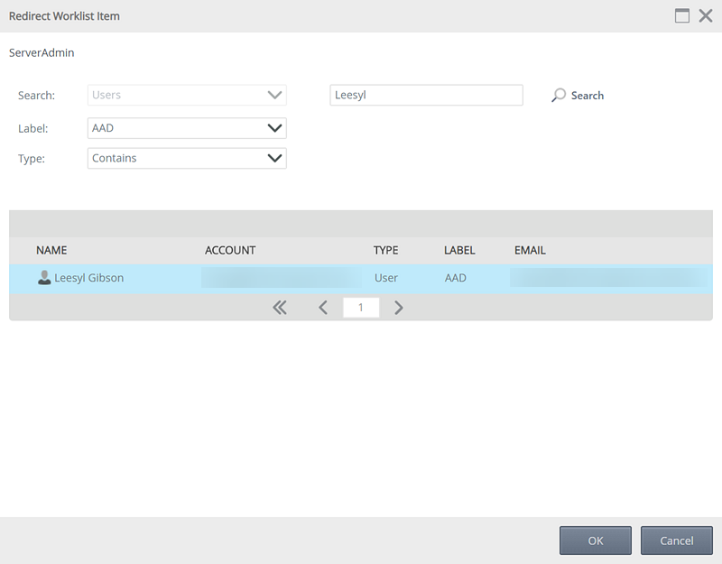
Task: Click the LABEL column header
Action: pyautogui.click(x=459, y=250)
